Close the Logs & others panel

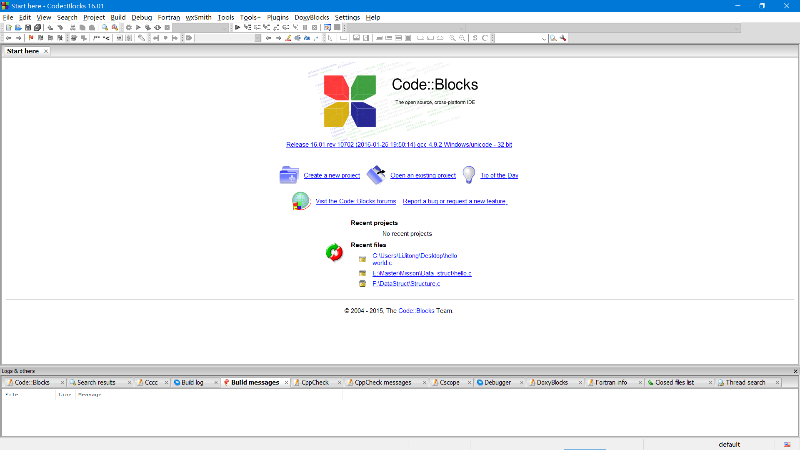coord(795,371)
